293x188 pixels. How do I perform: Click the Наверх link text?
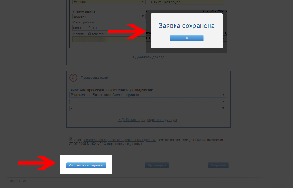coord(14,181)
